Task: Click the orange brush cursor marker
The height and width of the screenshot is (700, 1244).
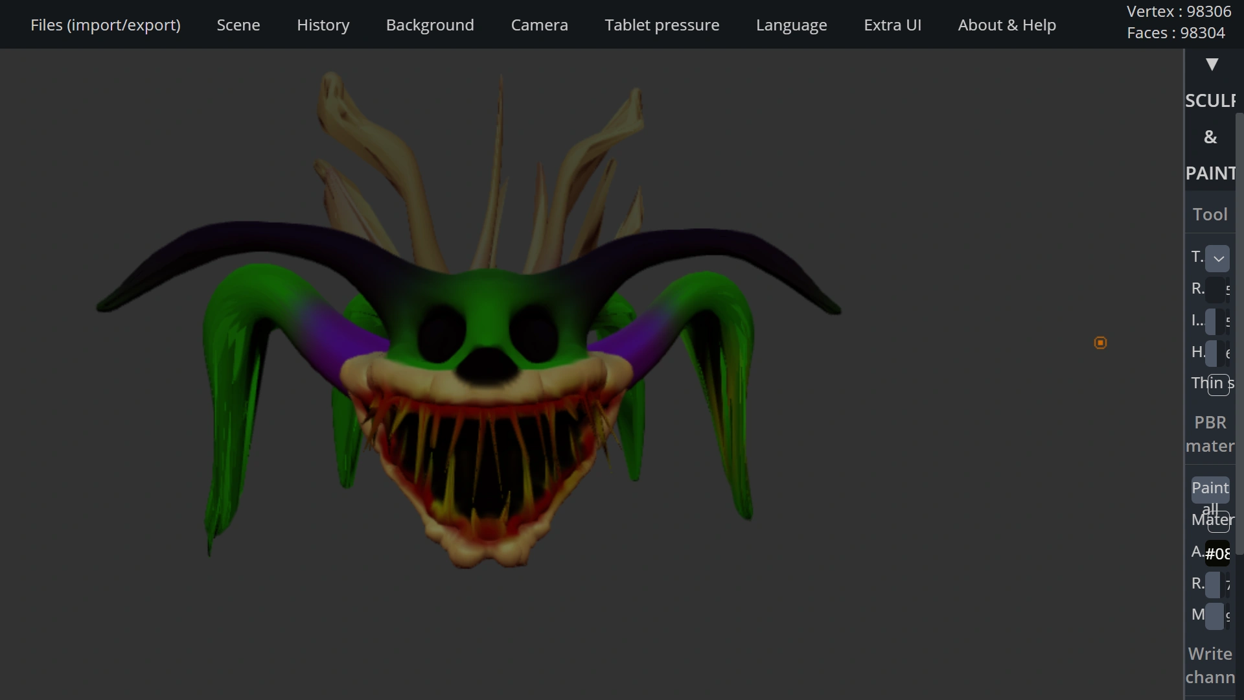Action: tap(1100, 343)
